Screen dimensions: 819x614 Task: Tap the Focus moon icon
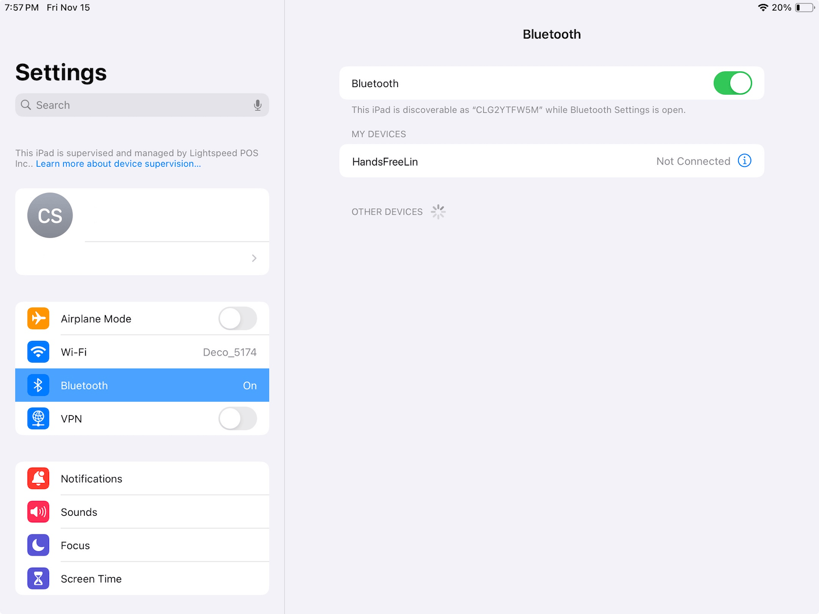pos(38,545)
